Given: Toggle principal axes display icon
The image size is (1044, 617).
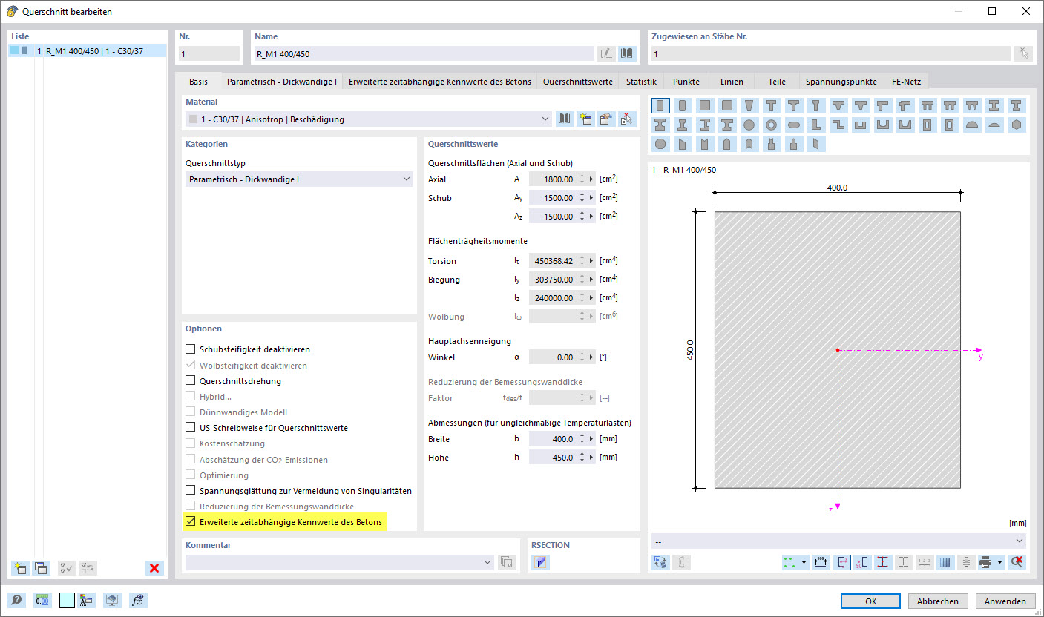Looking at the screenshot, I should click(x=841, y=562).
